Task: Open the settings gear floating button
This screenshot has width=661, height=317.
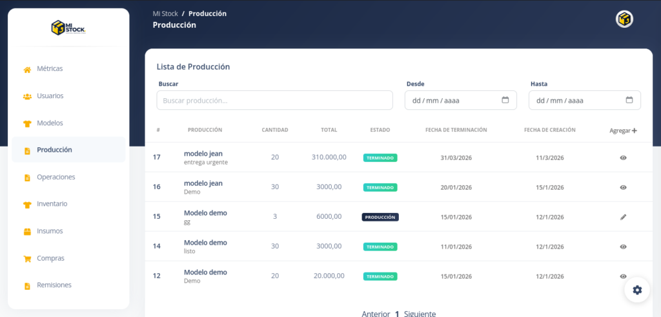Action: point(637,290)
